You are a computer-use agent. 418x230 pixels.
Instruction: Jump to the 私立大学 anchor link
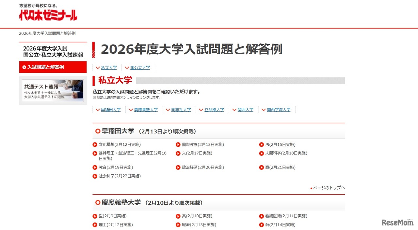109,68
